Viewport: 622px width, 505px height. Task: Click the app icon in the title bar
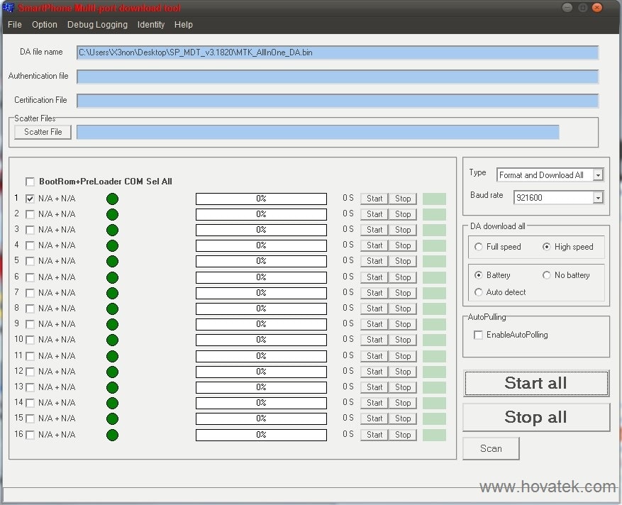(8, 8)
